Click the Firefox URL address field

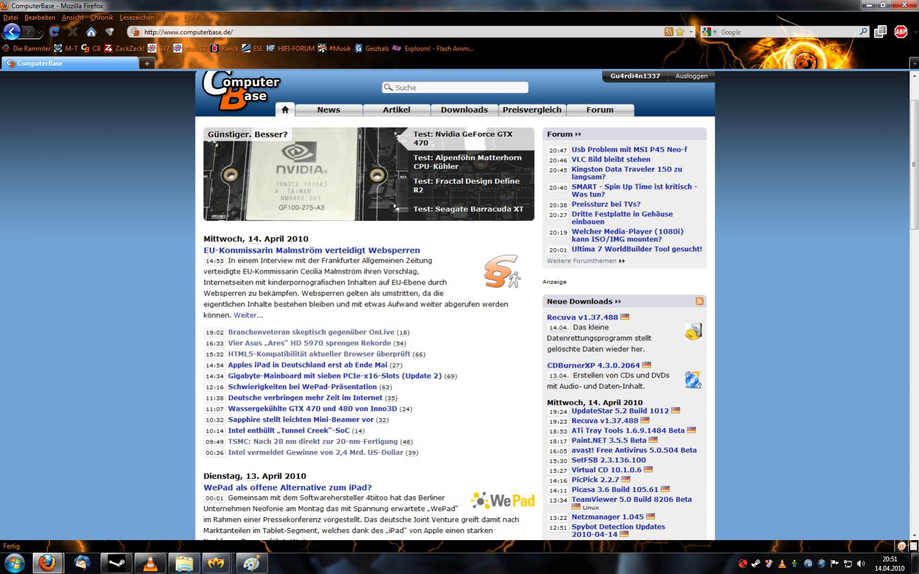(402, 32)
